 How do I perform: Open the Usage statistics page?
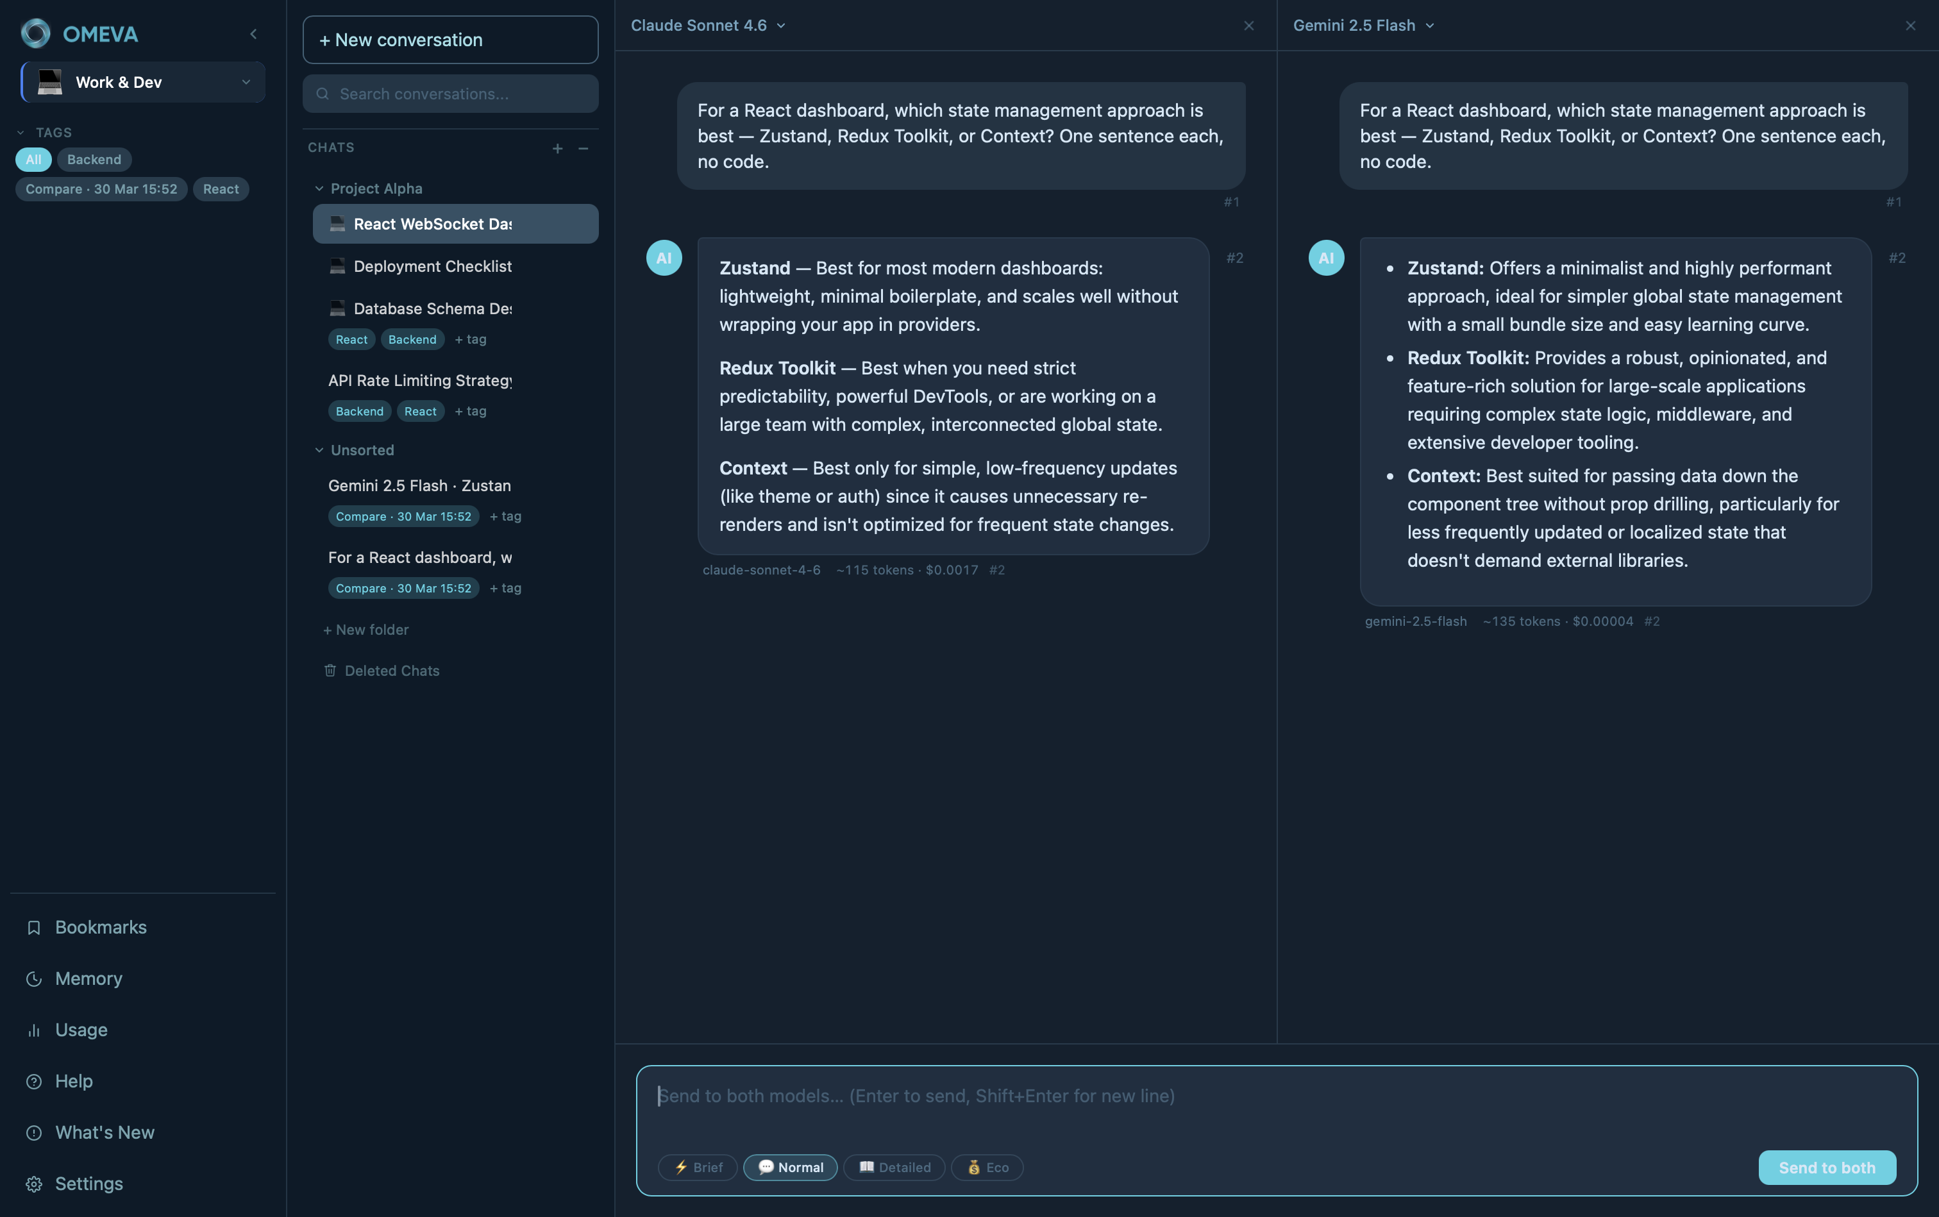(81, 1030)
